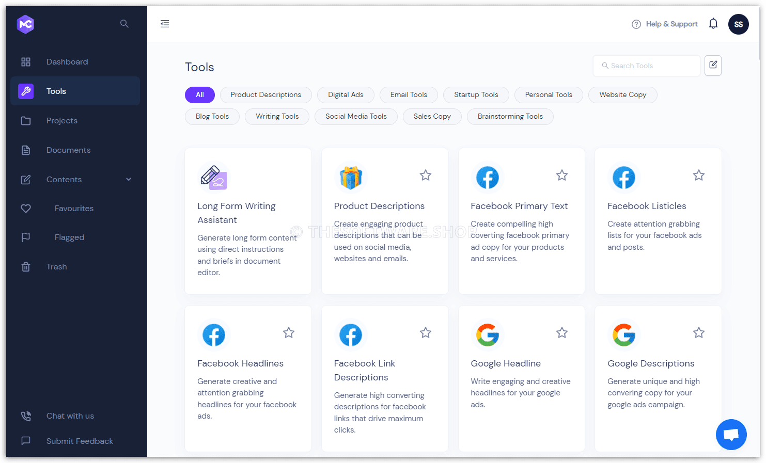Viewport: 766px width, 463px height.
Task: Filter by Digital Ads category
Action: point(346,95)
